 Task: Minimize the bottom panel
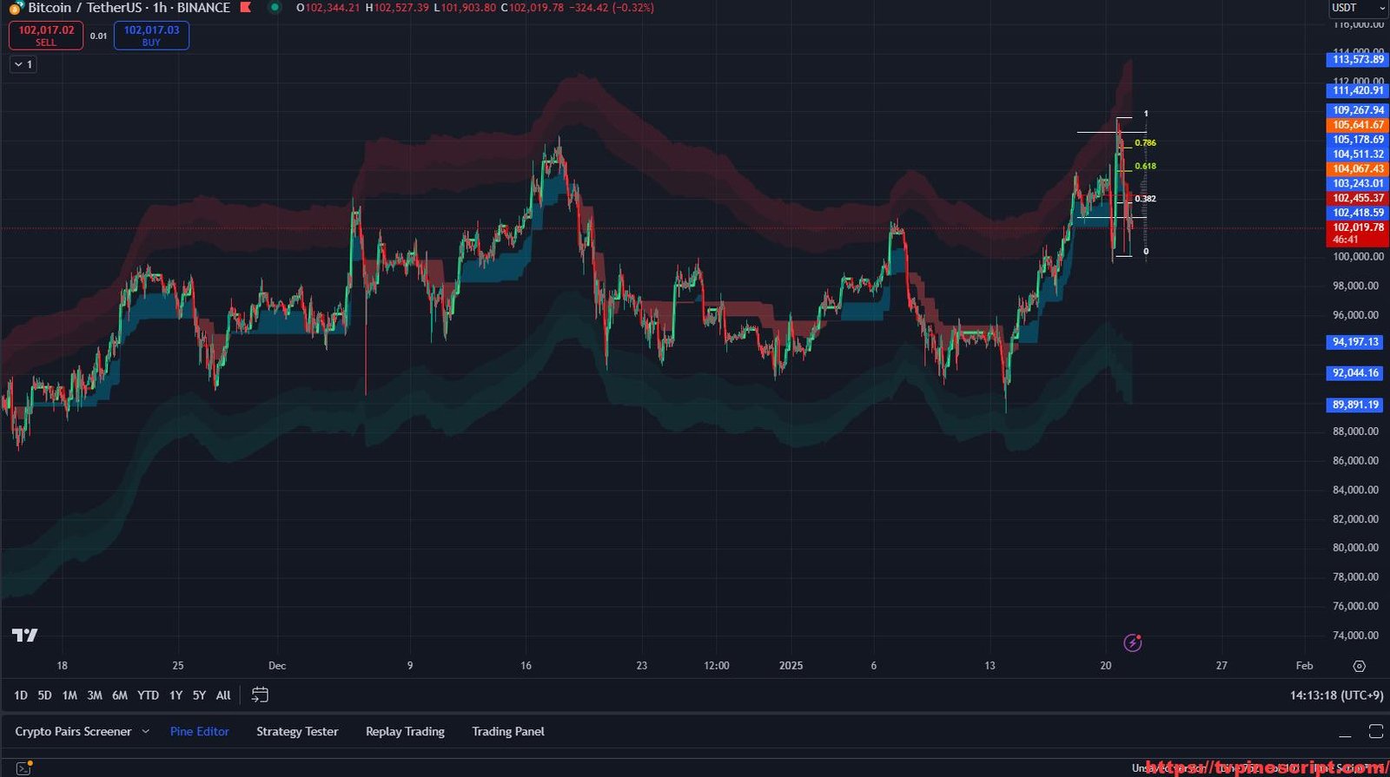pos(1345,732)
